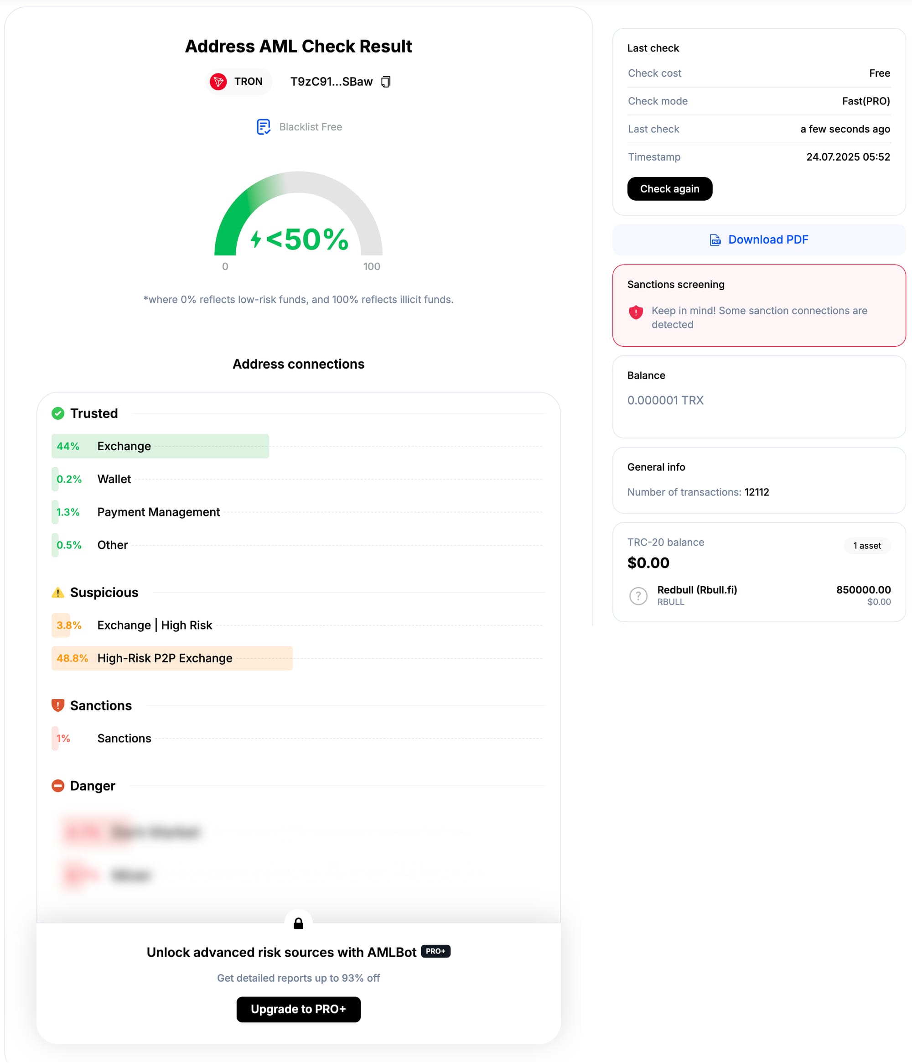Click the lock icon above upgrade panel

click(x=298, y=923)
